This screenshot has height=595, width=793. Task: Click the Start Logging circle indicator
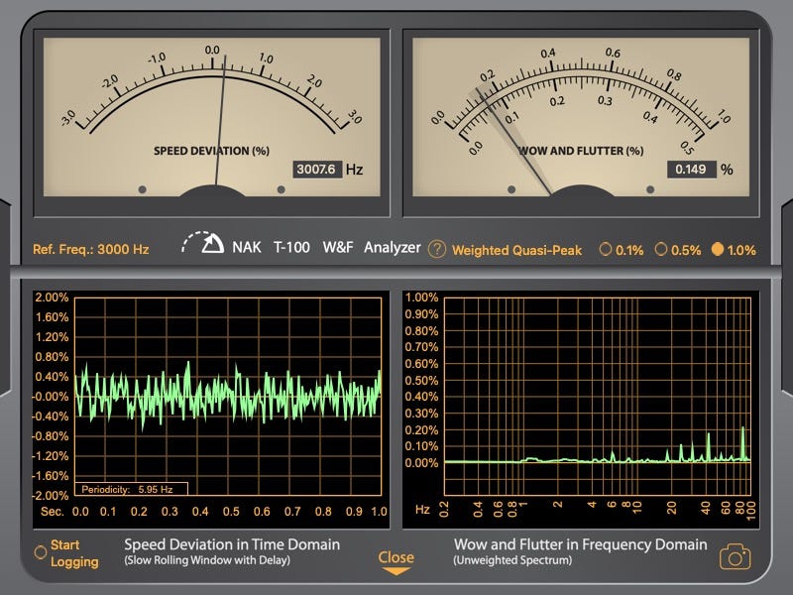point(41,552)
